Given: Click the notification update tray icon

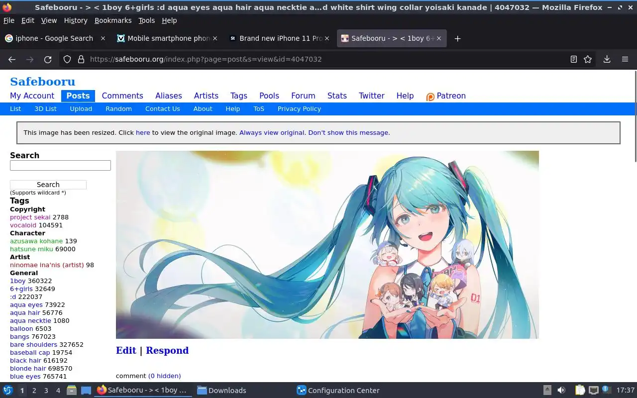Looking at the screenshot, I should point(606,390).
